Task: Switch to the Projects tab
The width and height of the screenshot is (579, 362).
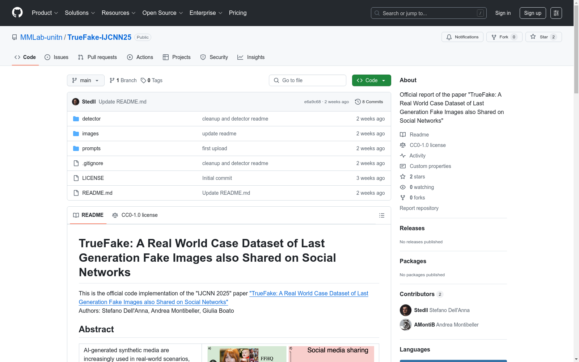Action: [177, 57]
